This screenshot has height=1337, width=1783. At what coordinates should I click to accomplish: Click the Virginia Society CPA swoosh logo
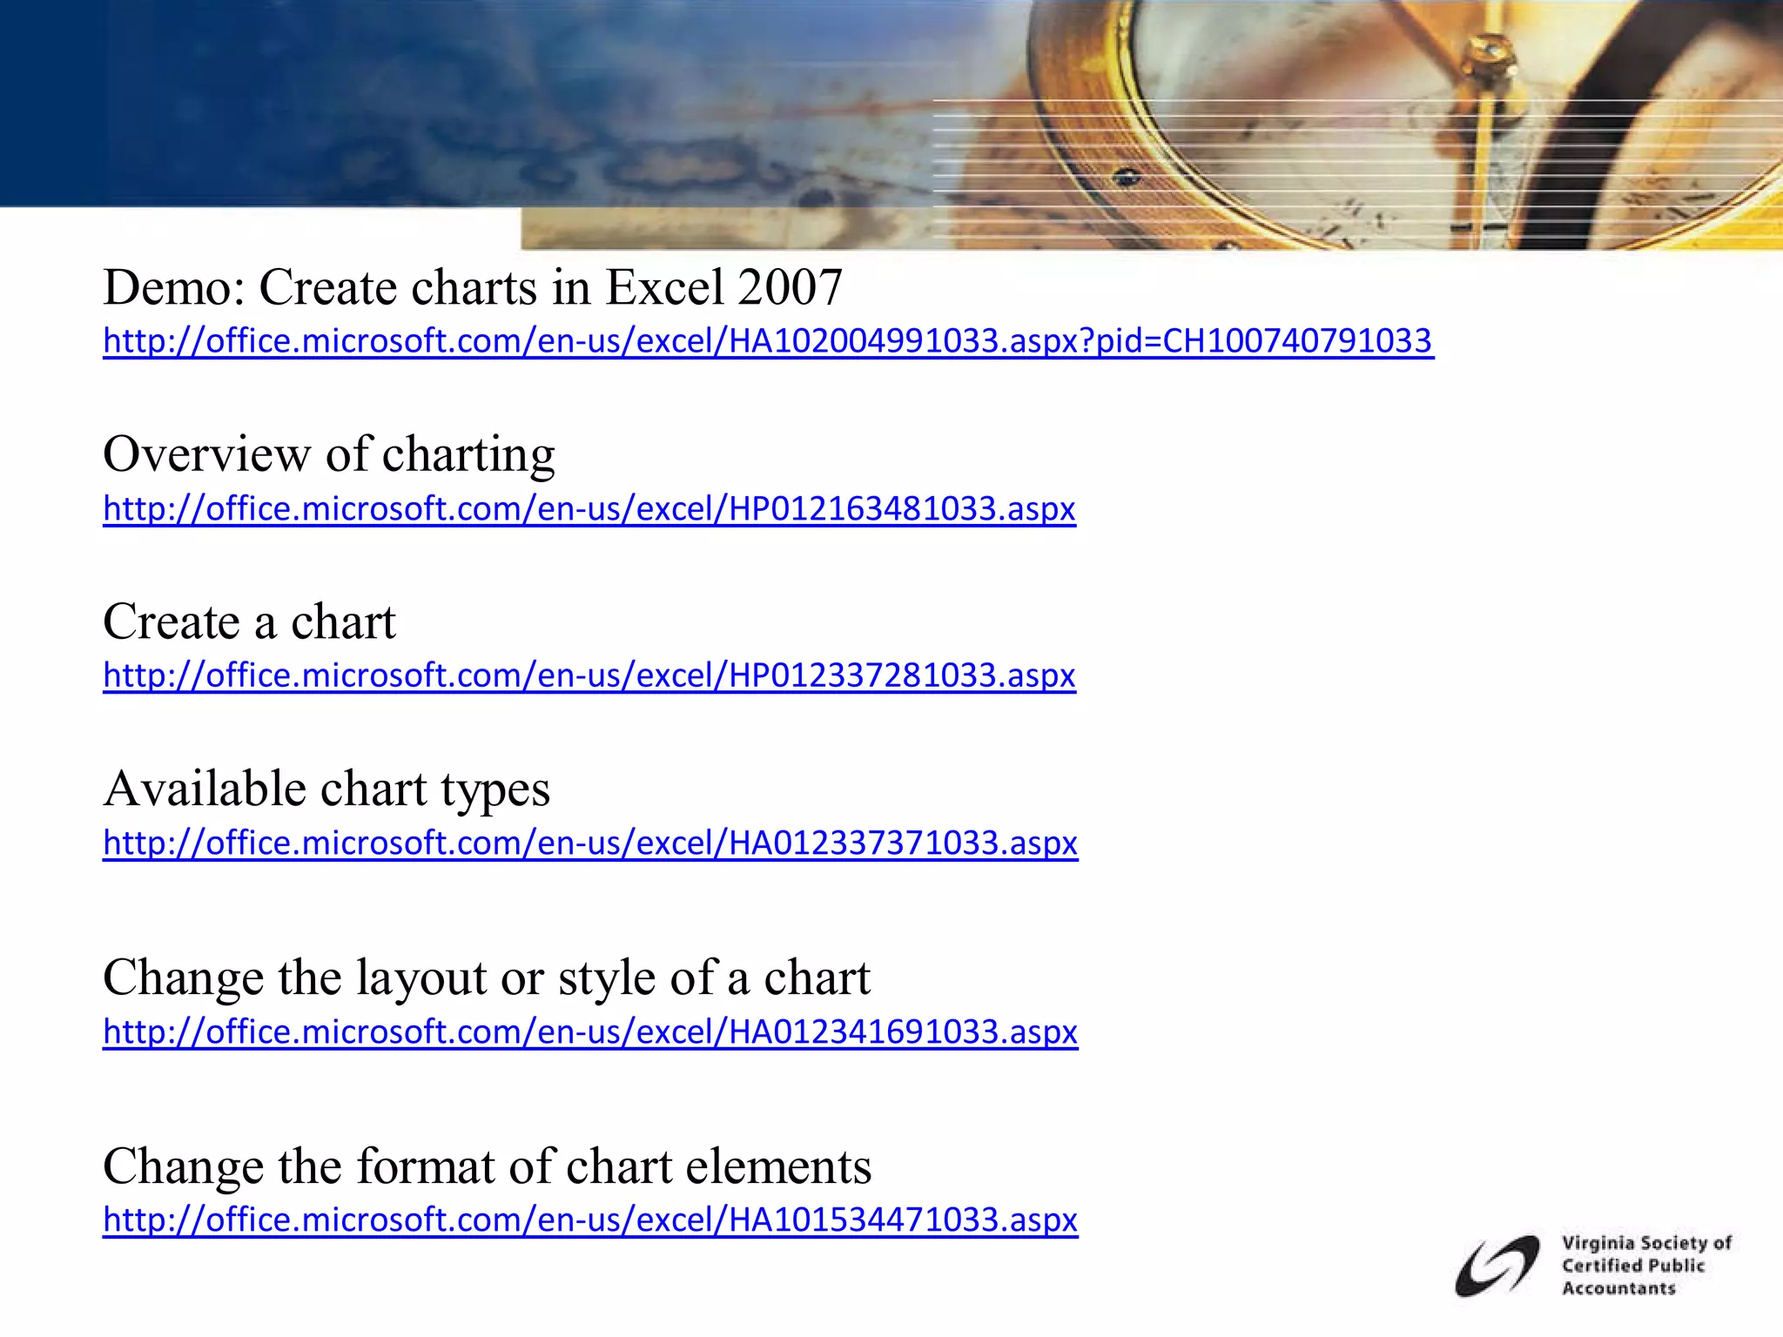tap(1497, 1266)
